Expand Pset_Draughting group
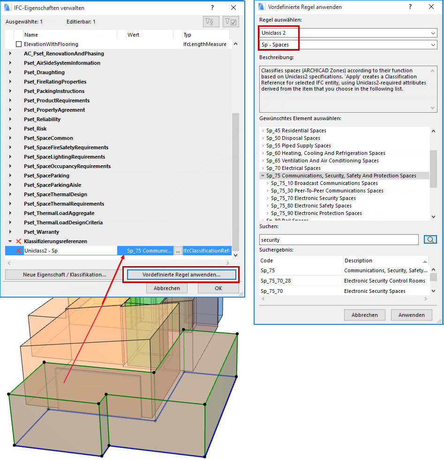The height and width of the screenshot is (460, 444). tap(10, 72)
